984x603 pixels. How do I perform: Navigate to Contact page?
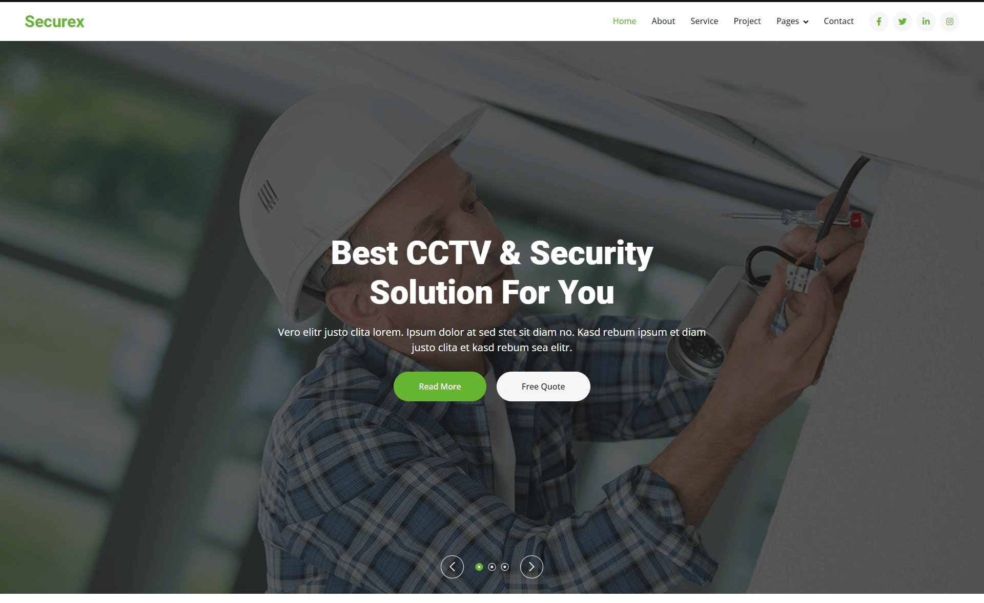pos(839,21)
